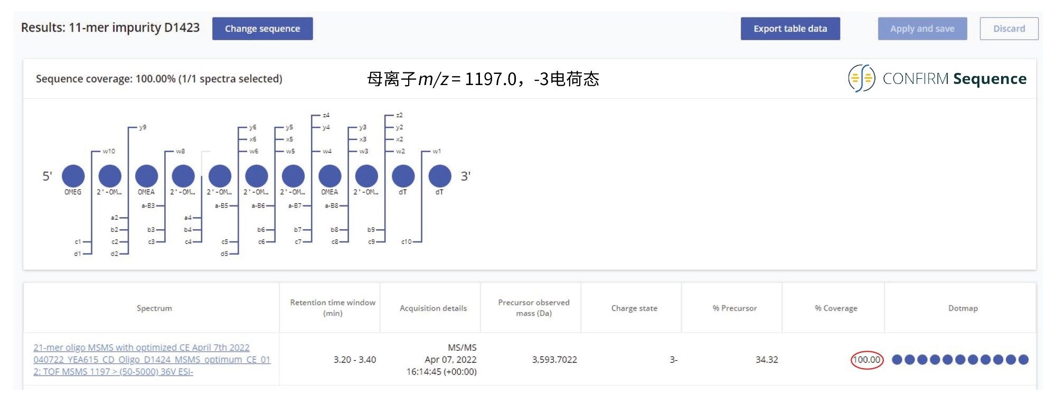The height and width of the screenshot is (402, 1056).
Task: Click the Change sequence button
Action: (262, 29)
